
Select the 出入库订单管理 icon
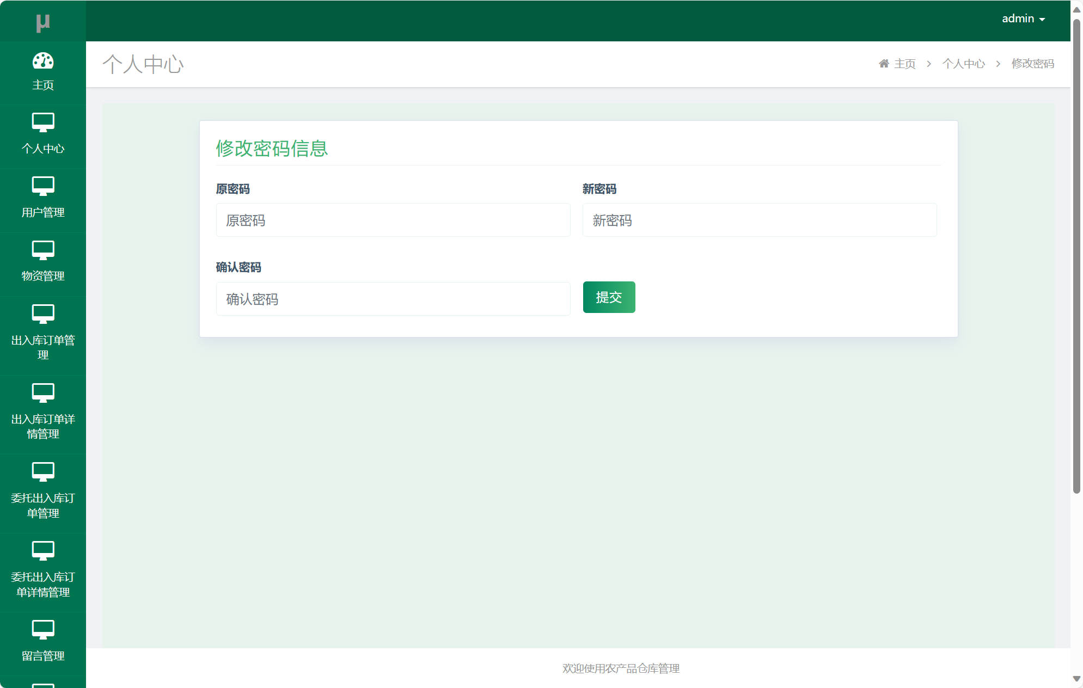pos(43,315)
